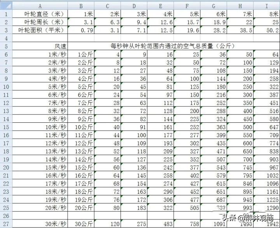The image size is (280, 228).
Task: Click cell 8米 in row 1
Action: point(267,14)
